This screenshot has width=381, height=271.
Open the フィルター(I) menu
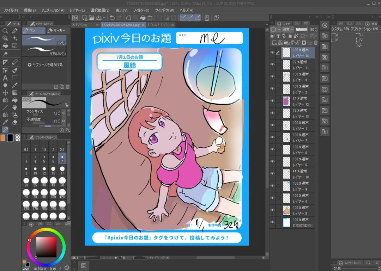pyautogui.click(x=141, y=10)
